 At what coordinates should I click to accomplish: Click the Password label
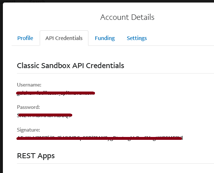[x=29, y=107]
